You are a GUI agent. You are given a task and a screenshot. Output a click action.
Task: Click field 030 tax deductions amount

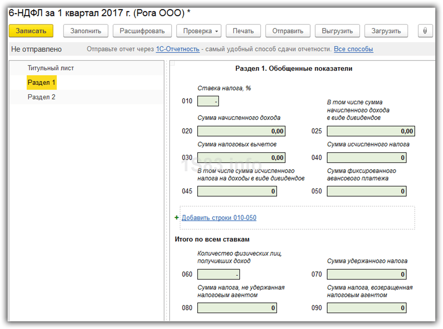click(241, 157)
